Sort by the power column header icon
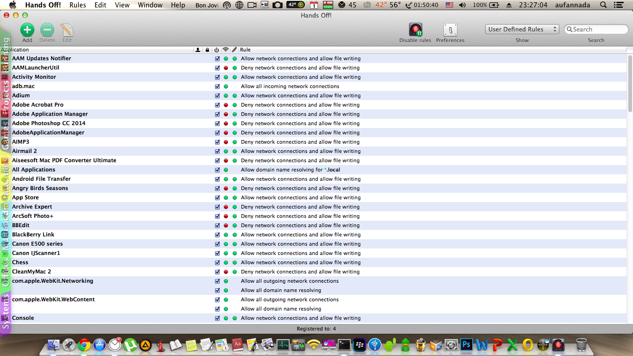The height and width of the screenshot is (356, 633). (x=216, y=50)
